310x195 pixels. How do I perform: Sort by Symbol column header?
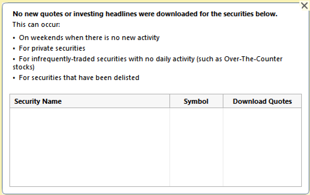point(196,101)
